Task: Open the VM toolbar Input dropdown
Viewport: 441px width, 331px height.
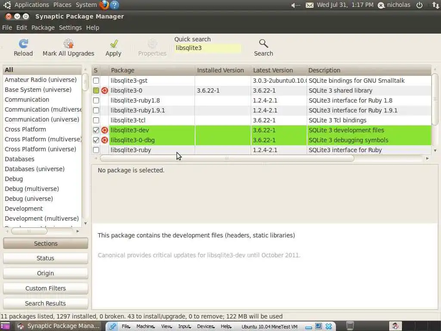Action: (x=184, y=327)
